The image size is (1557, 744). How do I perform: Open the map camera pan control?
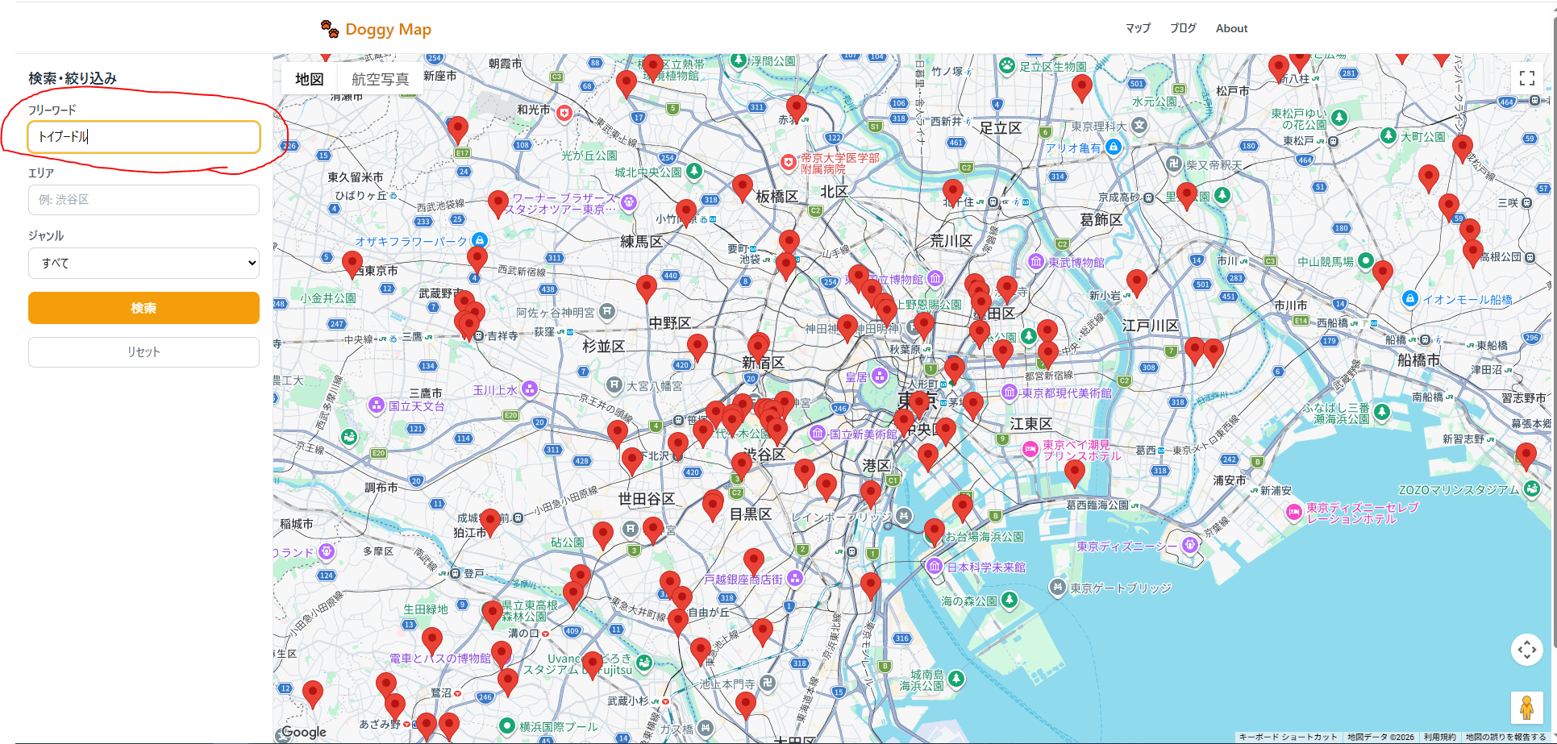pyautogui.click(x=1526, y=649)
